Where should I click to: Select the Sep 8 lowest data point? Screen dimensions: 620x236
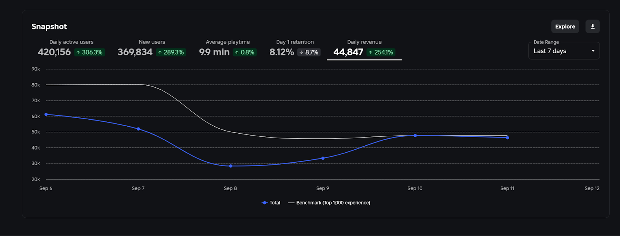click(x=231, y=166)
